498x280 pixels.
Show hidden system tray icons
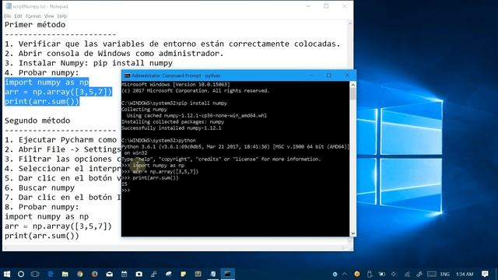click(x=345, y=274)
